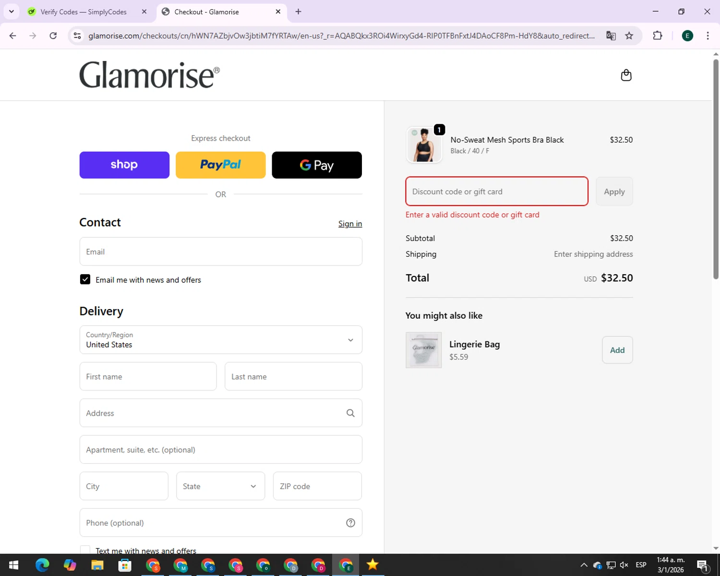Open Copilot from the taskbar
The image size is (720, 576).
[x=70, y=565]
